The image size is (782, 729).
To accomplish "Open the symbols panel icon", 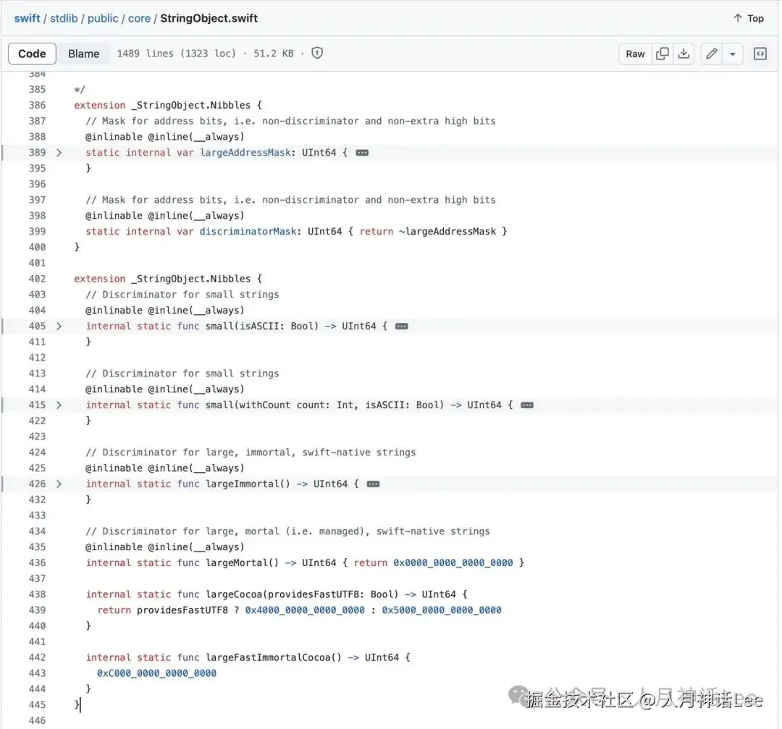I will [760, 54].
